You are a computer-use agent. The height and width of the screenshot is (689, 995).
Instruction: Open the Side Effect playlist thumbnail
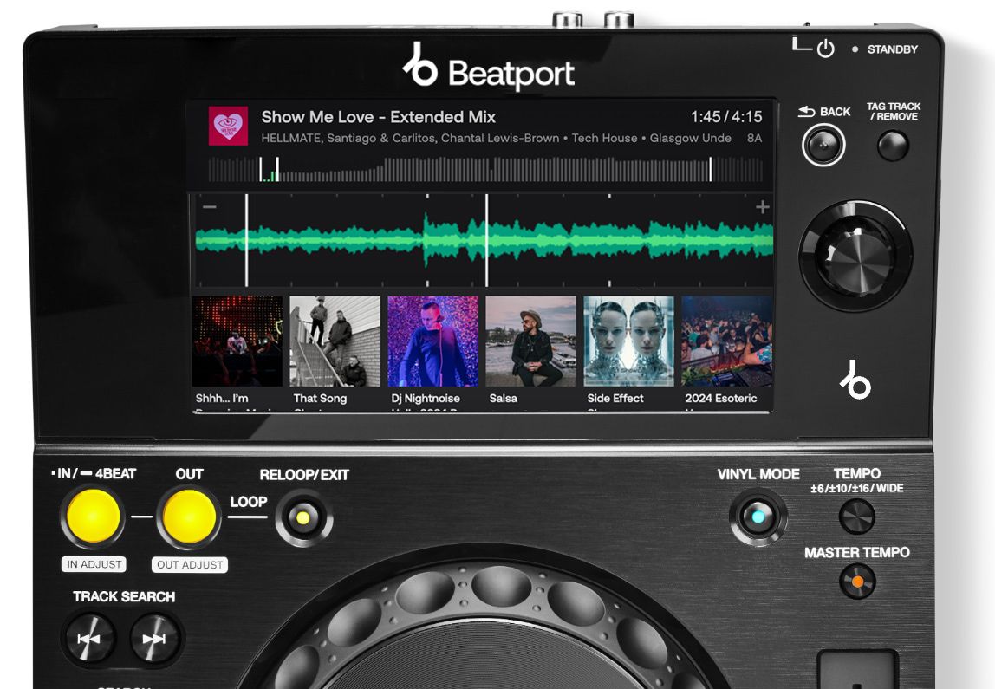tap(629, 341)
